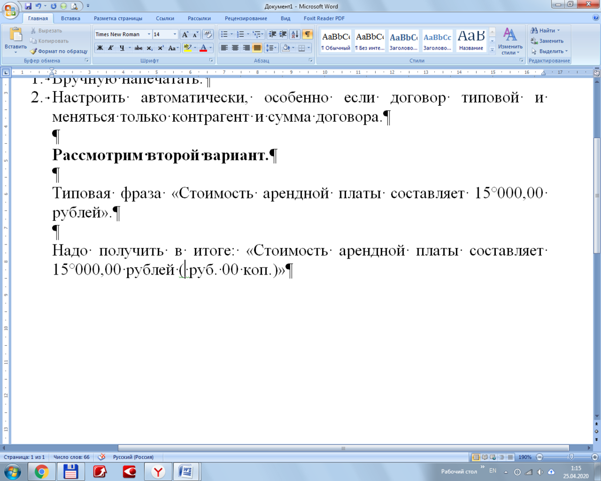Switch to the Вид tab
The image size is (601, 481).
point(285,19)
